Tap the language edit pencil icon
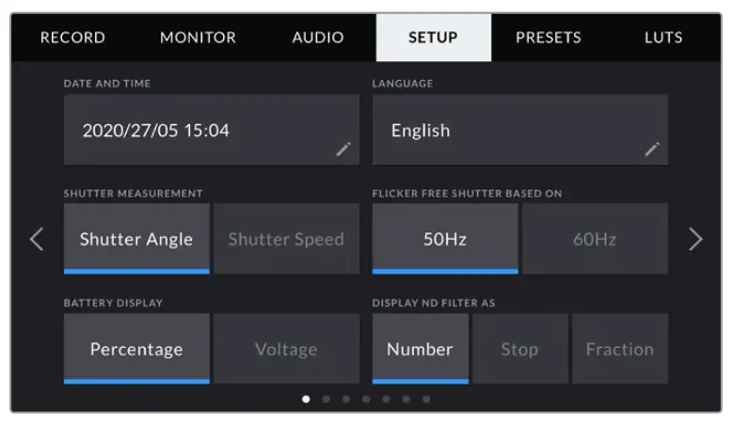 tap(652, 148)
